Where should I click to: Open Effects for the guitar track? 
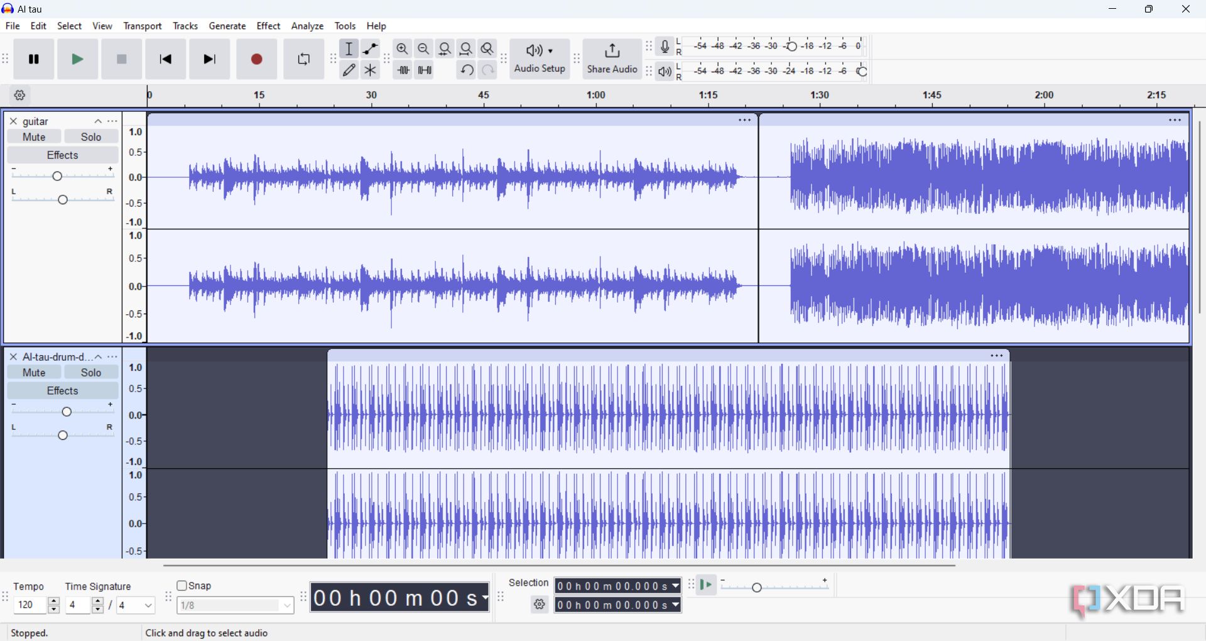63,155
